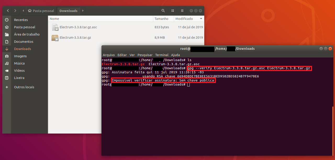Open the terminal Editar menu
335x160 pixels.
122,55
